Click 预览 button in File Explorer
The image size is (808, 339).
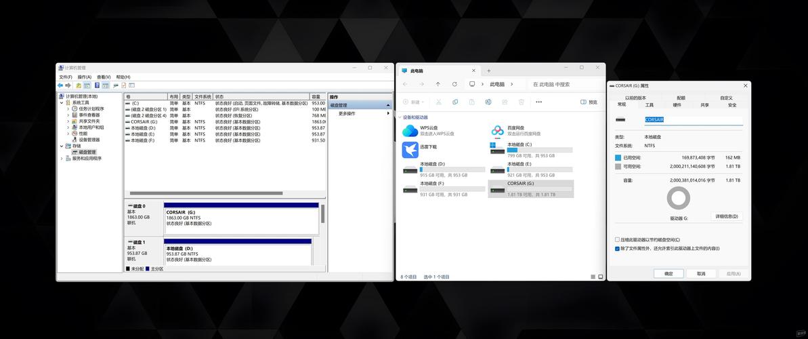[x=589, y=102]
